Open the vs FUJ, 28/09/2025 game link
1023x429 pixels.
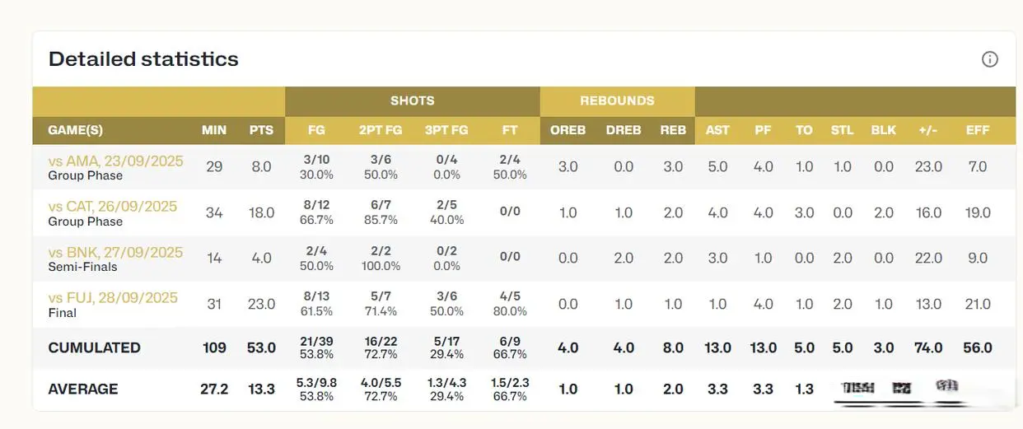pyautogui.click(x=113, y=298)
